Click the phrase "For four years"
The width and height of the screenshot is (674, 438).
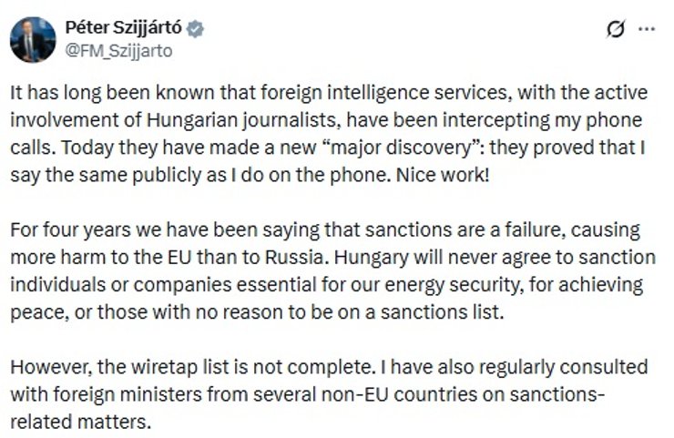point(63,229)
